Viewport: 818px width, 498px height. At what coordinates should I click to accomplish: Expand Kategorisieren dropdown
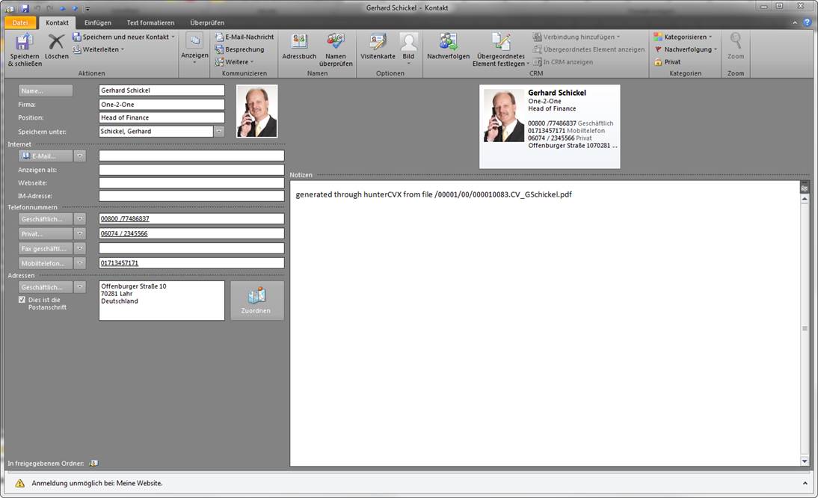pos(683,37)
